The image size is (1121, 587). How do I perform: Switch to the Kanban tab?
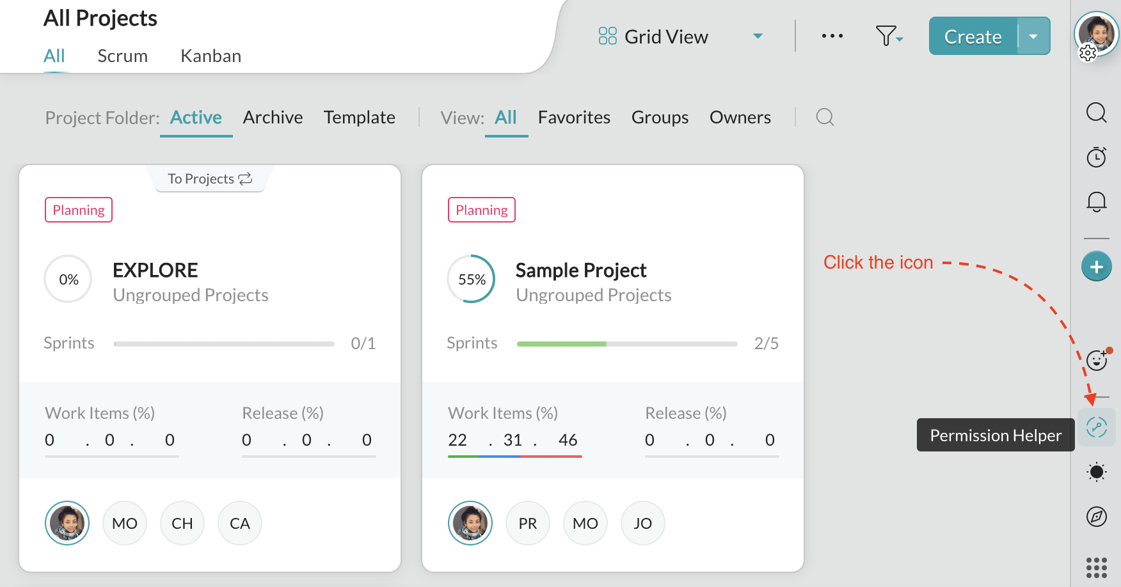pyautogui.click(x=211, y=56)
